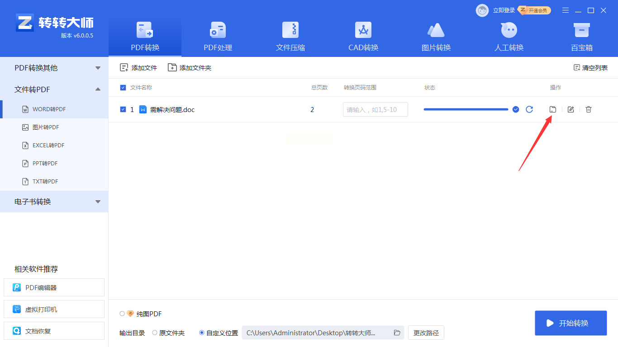Screen dimensions: 618x347
Task: Click the 开通会员 membership badge
Action: point(535,10)
